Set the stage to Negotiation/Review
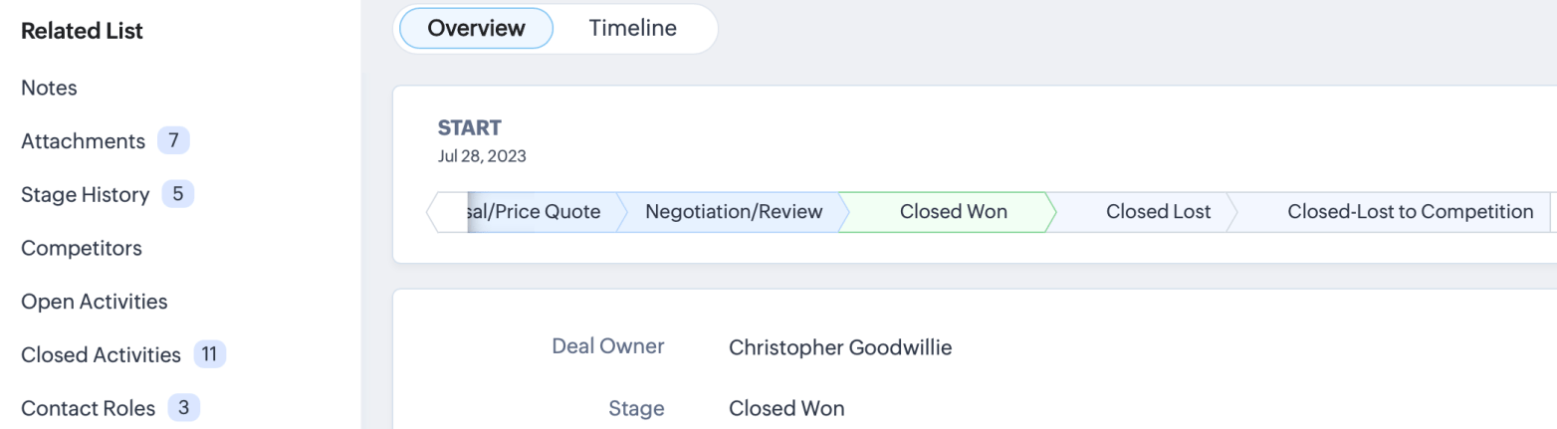 click(734, 212)
